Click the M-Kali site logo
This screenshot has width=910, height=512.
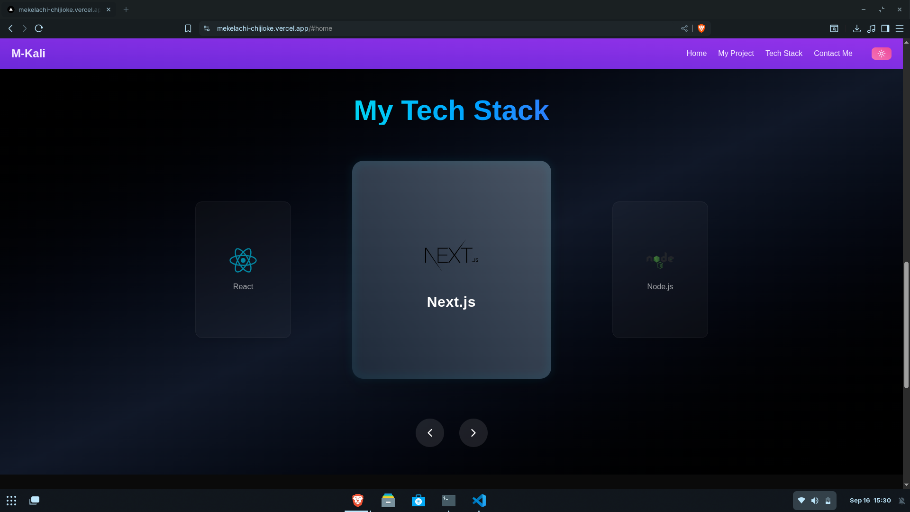28,54
